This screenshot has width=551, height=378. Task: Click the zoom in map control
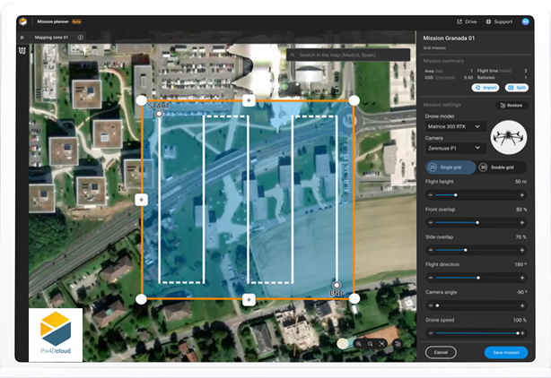point(359,344)
